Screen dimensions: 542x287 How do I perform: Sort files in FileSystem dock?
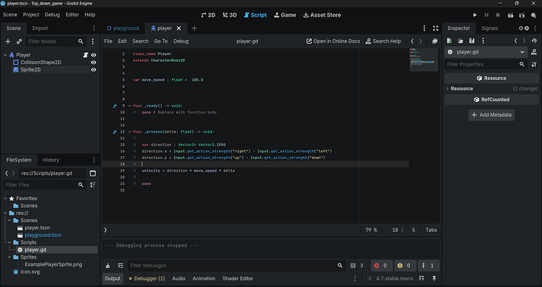coord(93,185)
